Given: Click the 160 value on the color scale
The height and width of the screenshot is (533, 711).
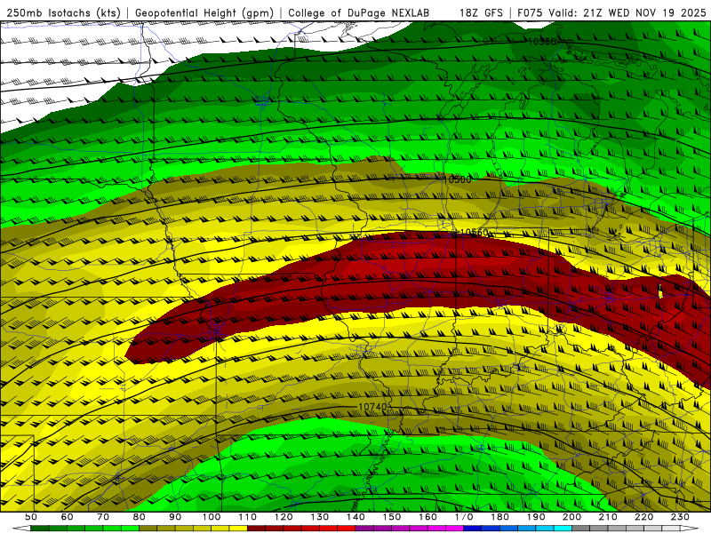Looking at the screenshot, I should pyautogui.click(x=427, y=517).
